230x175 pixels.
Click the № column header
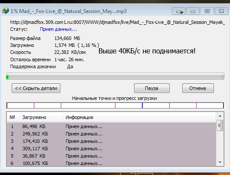(x=13, y=117)
